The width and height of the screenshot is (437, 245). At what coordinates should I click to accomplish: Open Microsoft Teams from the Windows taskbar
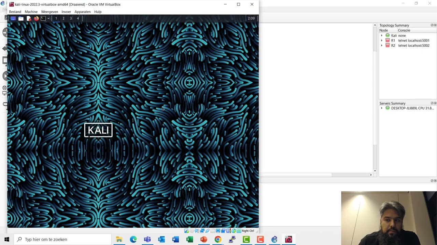(x=147, y=239)
